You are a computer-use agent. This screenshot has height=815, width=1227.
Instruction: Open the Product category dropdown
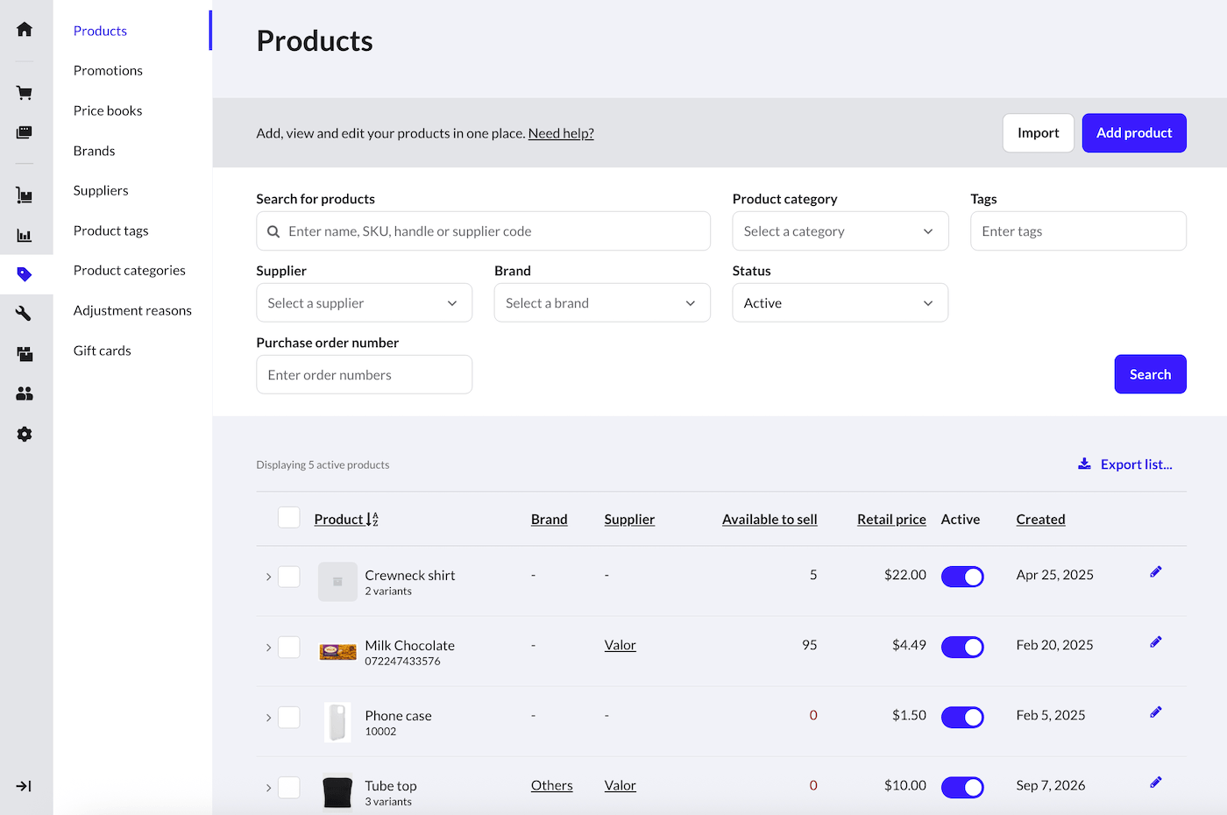click(x=840, y=231)
